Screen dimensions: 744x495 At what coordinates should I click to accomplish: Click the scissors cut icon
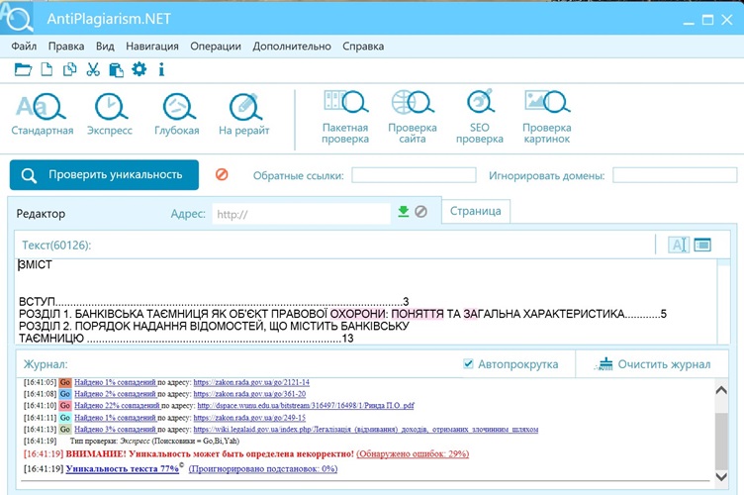93,69
